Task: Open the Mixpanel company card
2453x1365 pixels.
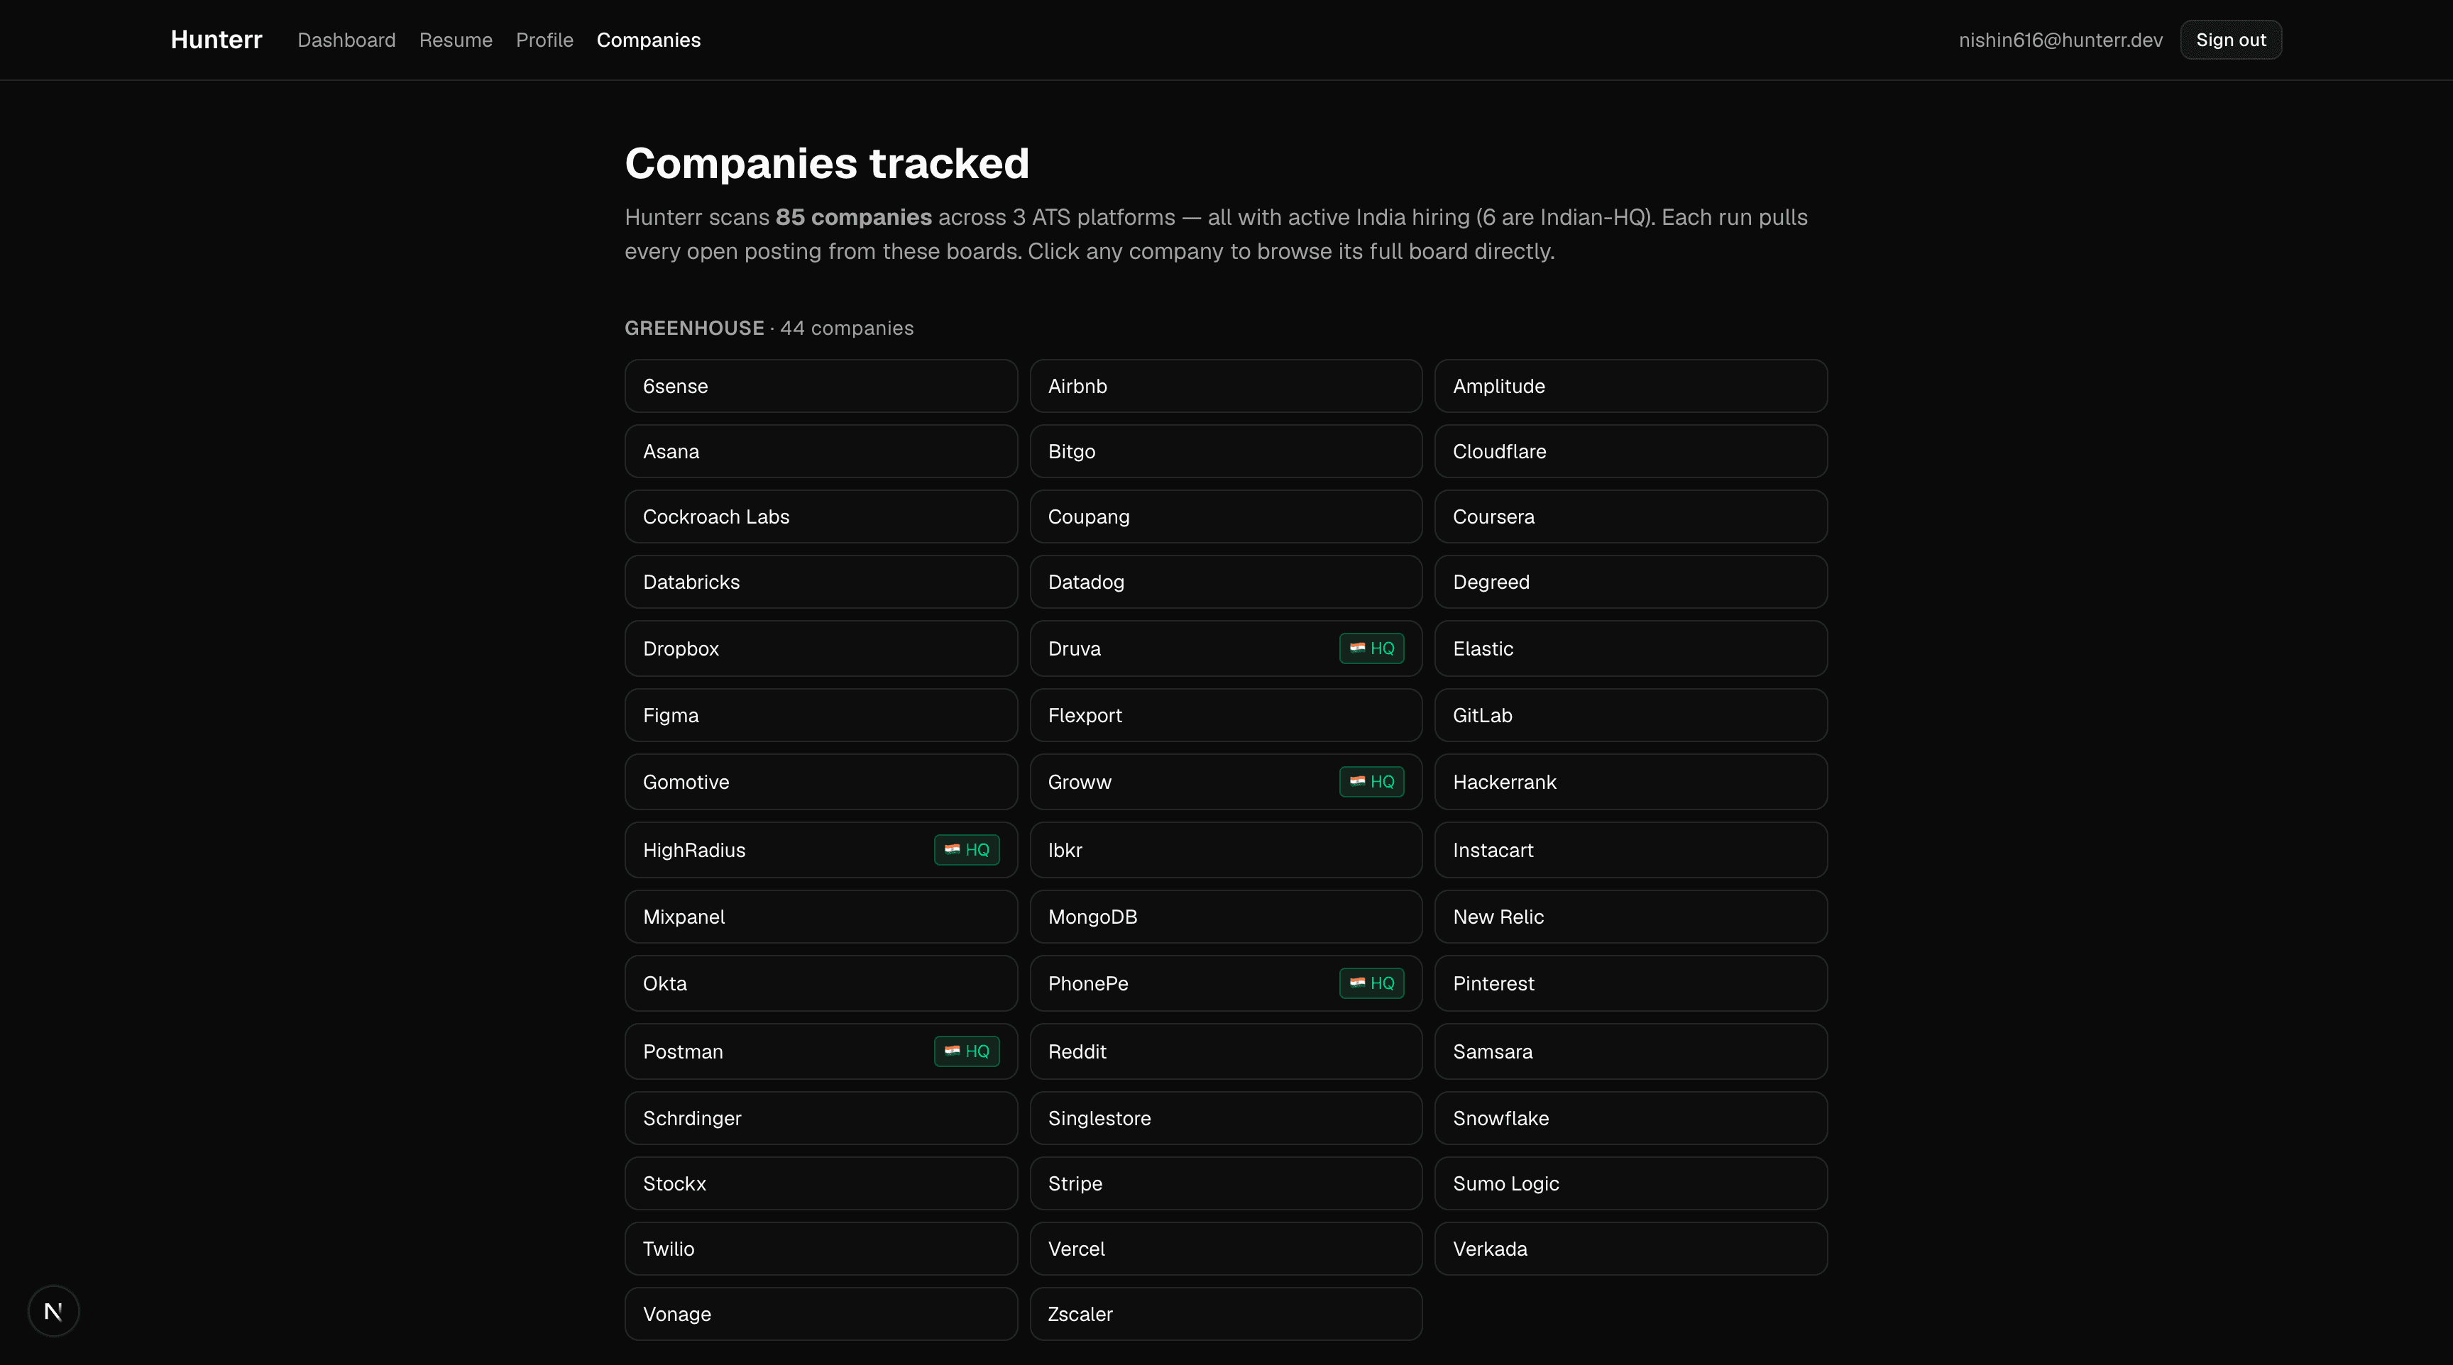Action: pos(821,917)
